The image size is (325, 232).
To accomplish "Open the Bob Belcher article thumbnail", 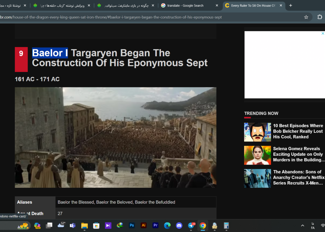I will [x=257, y=132].
